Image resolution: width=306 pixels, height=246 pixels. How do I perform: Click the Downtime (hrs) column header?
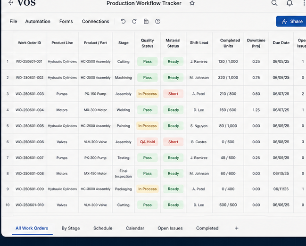[x=256, y=43]
